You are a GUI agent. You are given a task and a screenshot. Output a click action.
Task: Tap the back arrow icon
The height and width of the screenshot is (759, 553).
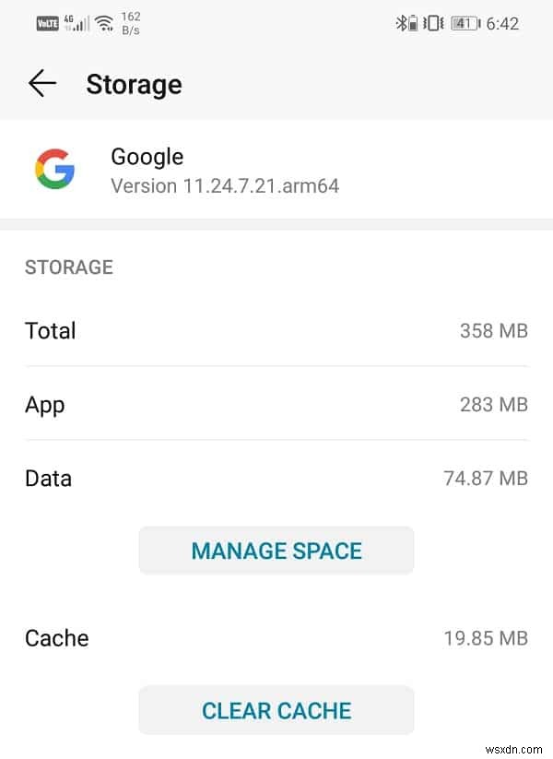(x=41, y=83)
